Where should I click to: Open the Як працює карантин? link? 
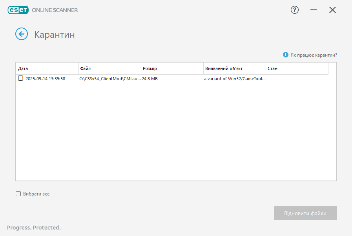(314, 55)
